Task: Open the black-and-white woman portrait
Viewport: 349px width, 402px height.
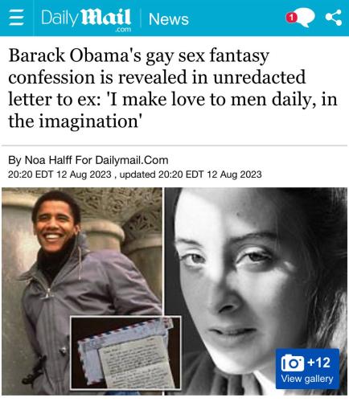Action: [256, 291]
